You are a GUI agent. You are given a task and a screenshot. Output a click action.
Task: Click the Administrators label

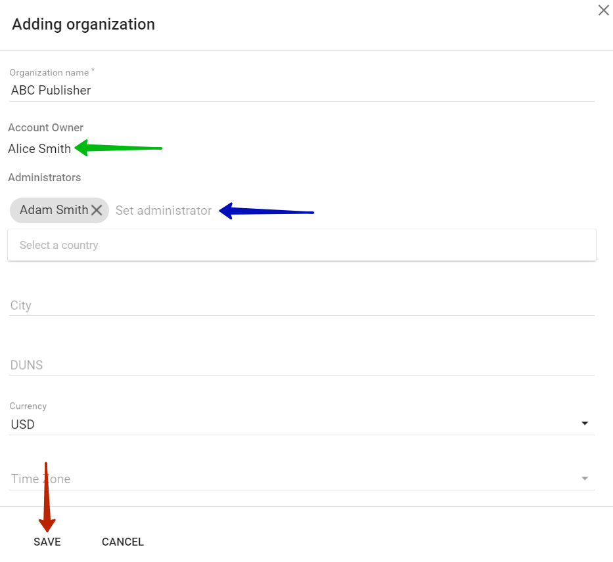click(45, 177)
